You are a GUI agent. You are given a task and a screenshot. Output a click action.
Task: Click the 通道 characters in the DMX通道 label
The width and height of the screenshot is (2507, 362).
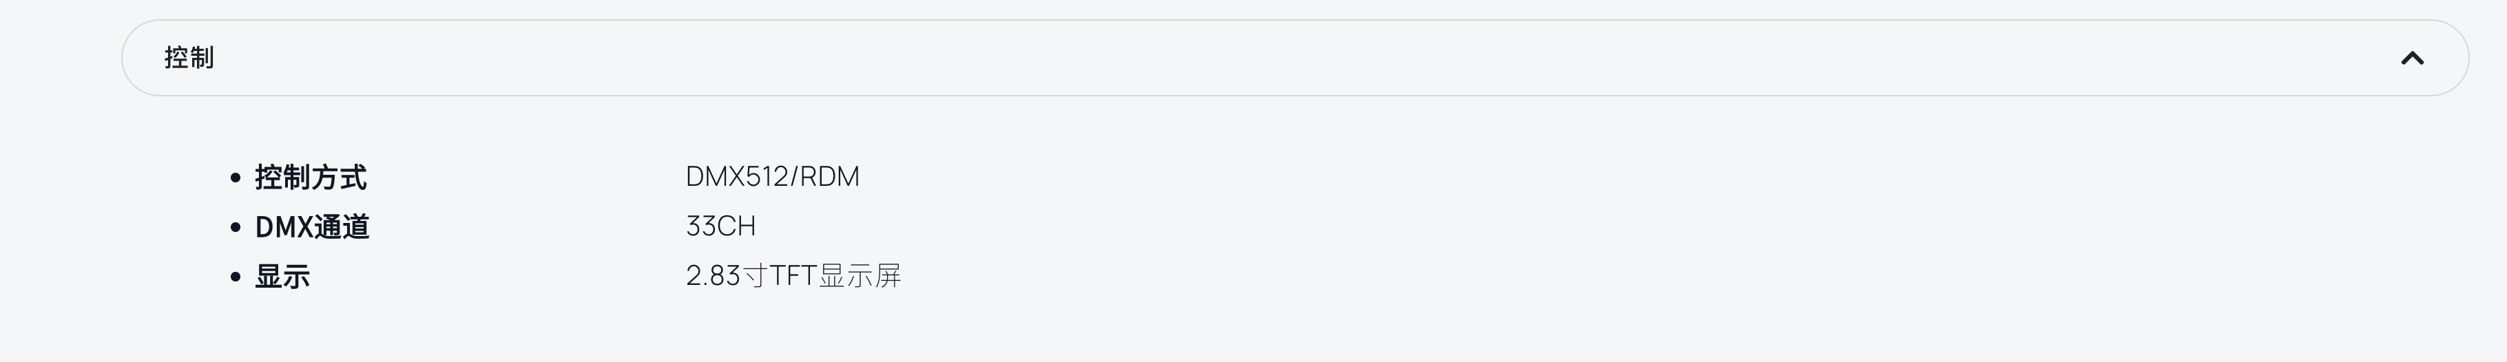[x=342, y=226]
